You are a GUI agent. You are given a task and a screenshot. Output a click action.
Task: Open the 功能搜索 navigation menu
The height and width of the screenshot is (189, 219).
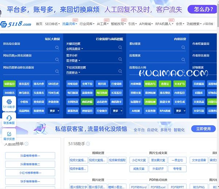click(x=194, y=24)
